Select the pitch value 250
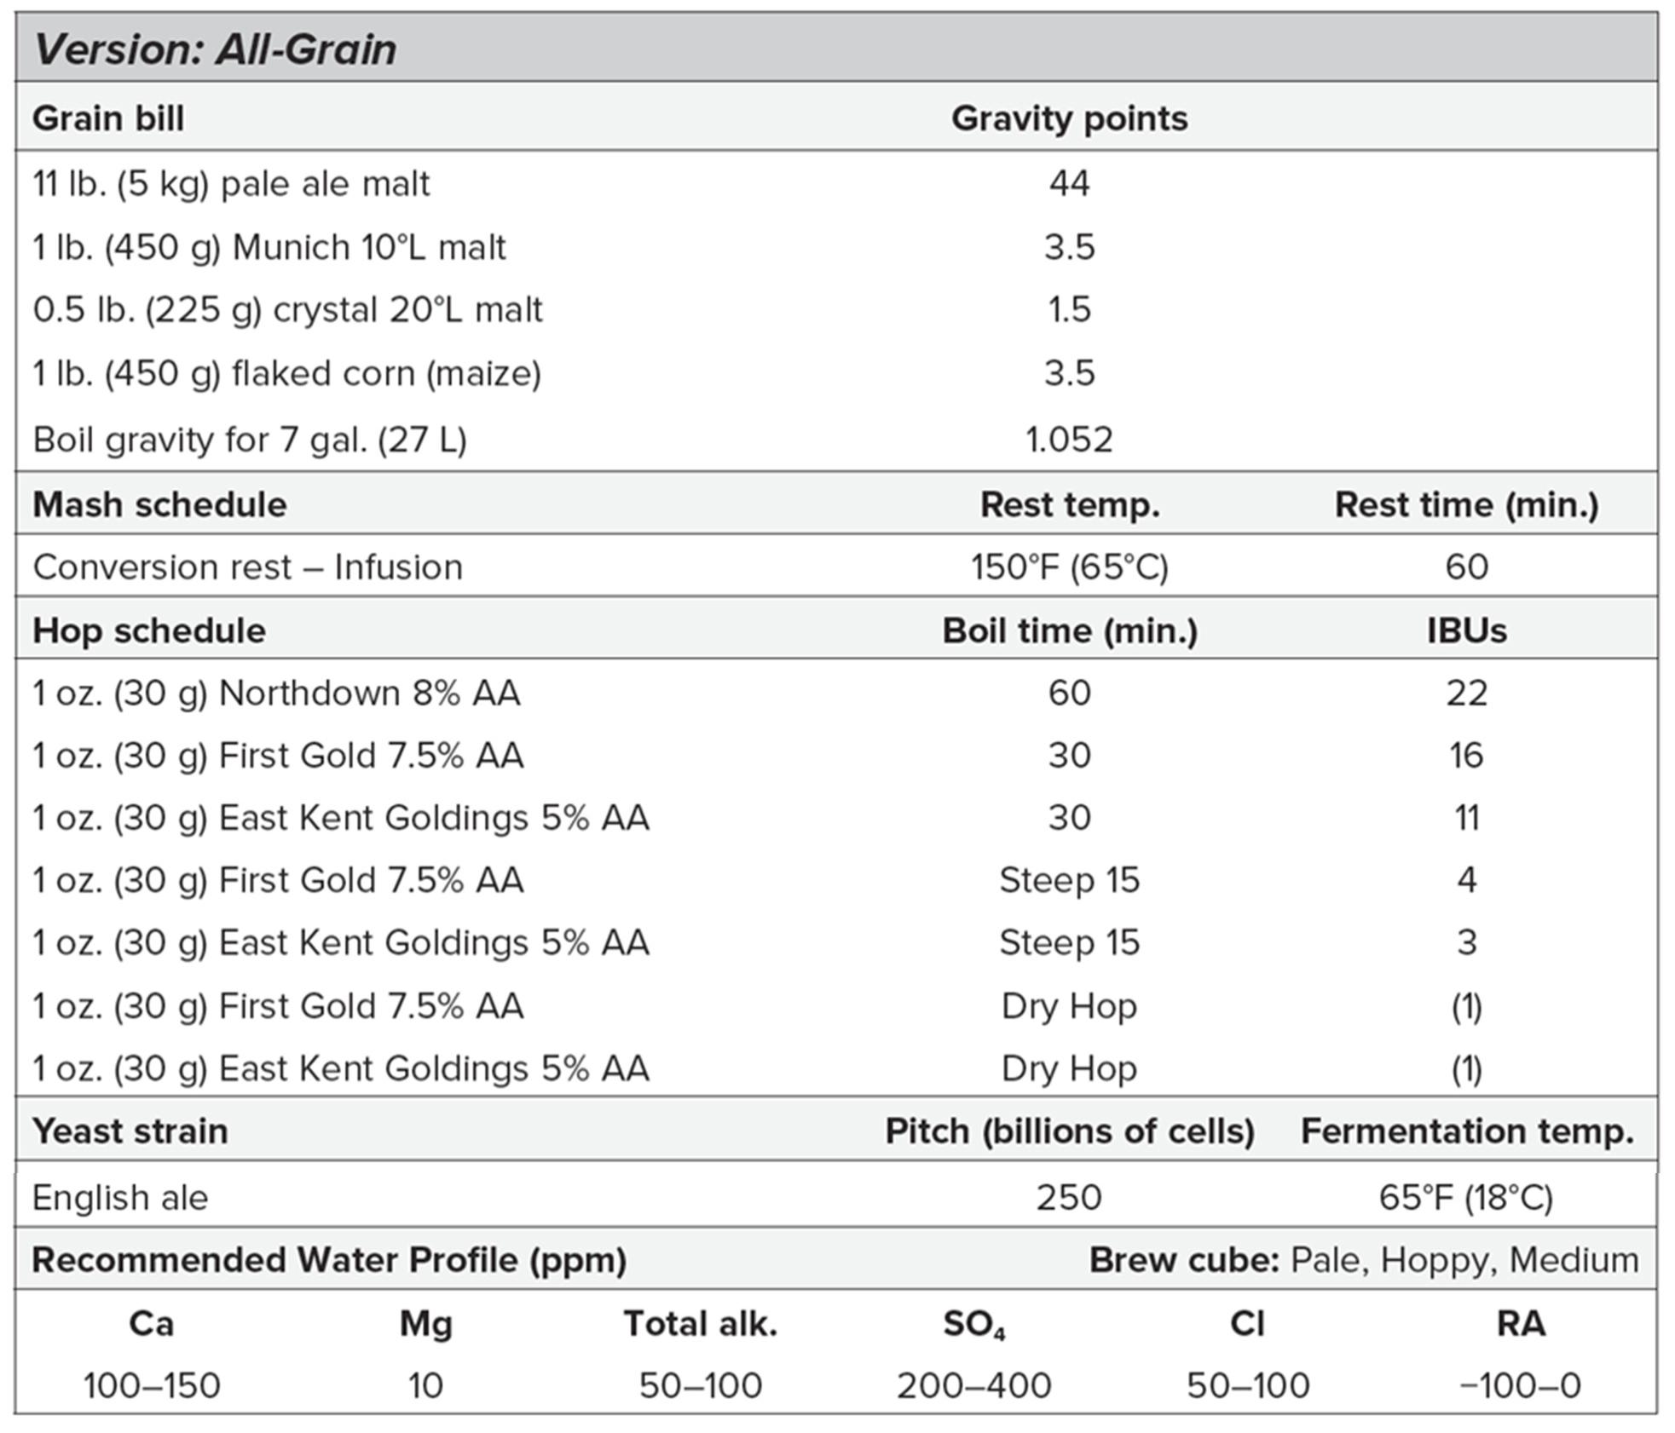Screen dimensions: 1675x1433 [x=1069, y=1199]
